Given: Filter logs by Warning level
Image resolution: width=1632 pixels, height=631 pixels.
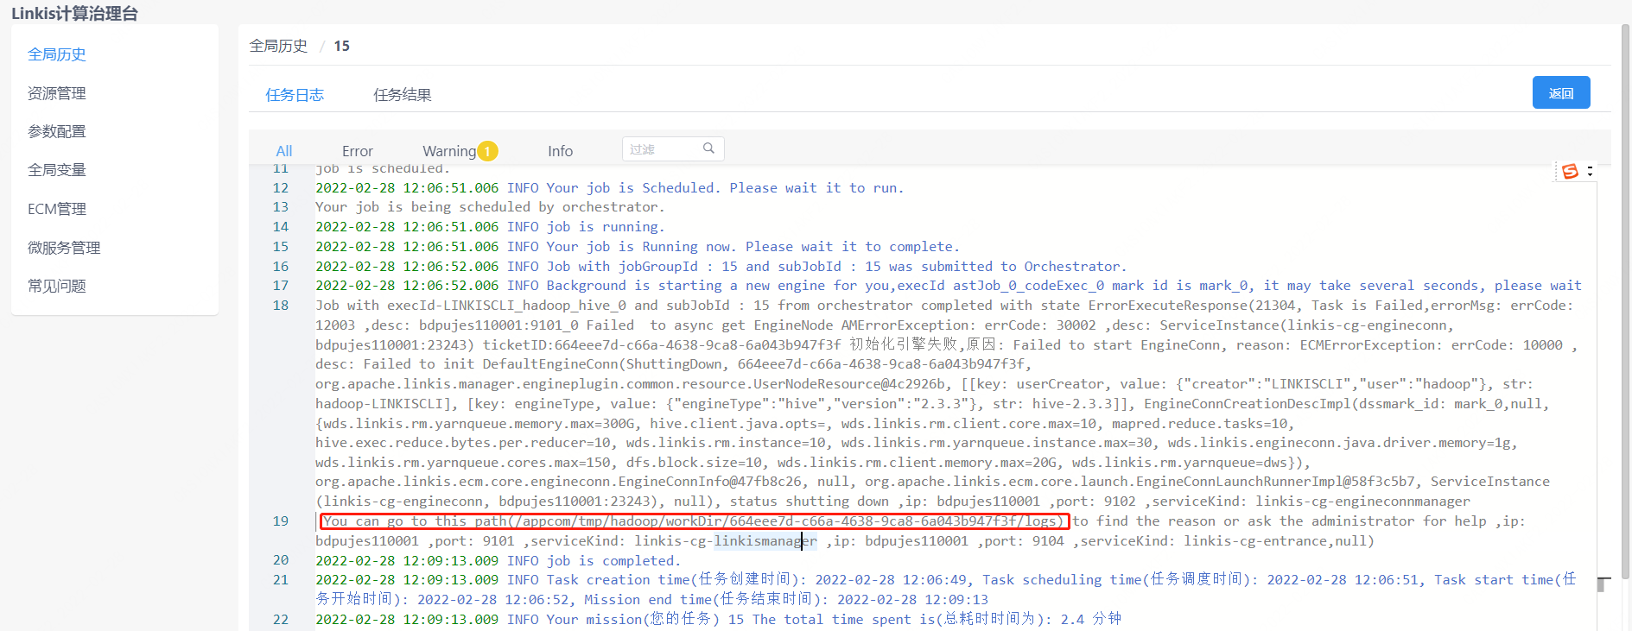Looking at the screenshot, I should (448, 151).
